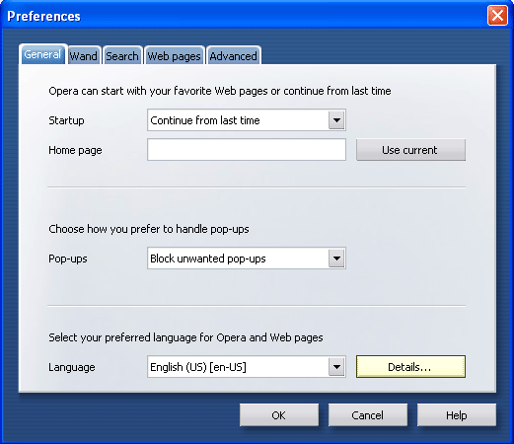Image resolution: width=514 pixels, height=444 pixels.
Task: Click the 'Opera can start with your favorite' text
Action: pos(220,91)
